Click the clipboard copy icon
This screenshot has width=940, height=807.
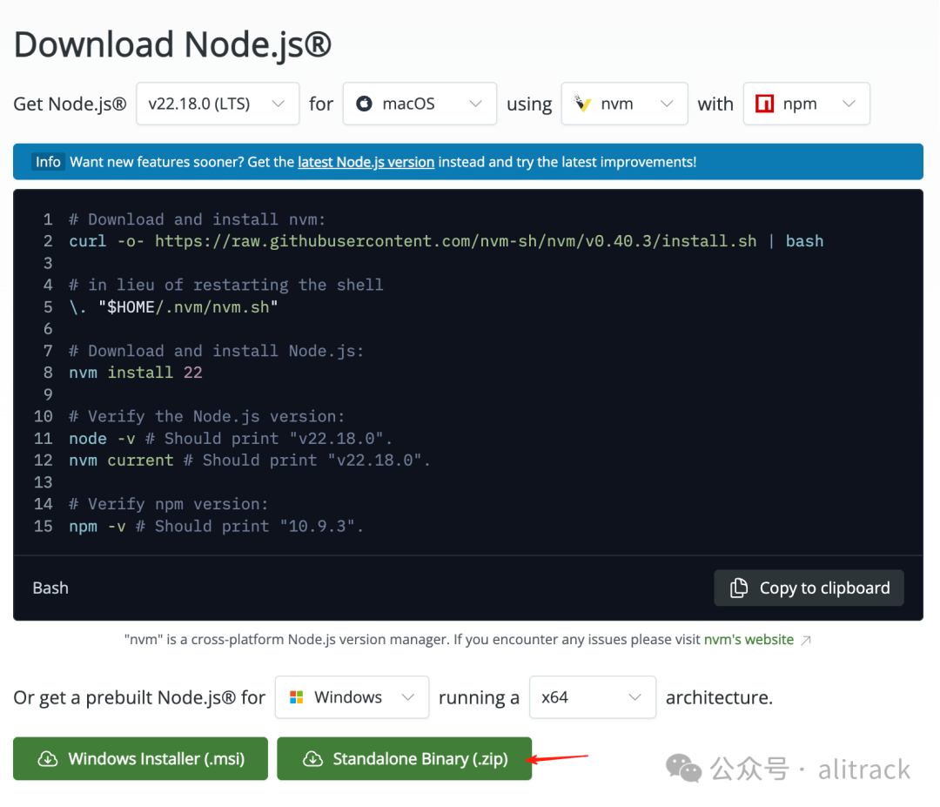tap(739, 588)
